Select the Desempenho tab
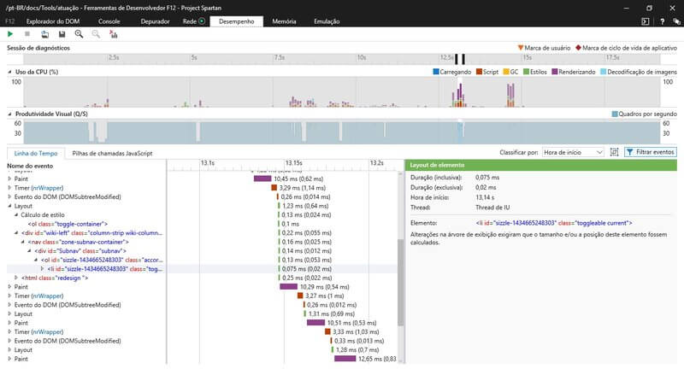684x369 pixels. tap(237, 21)
